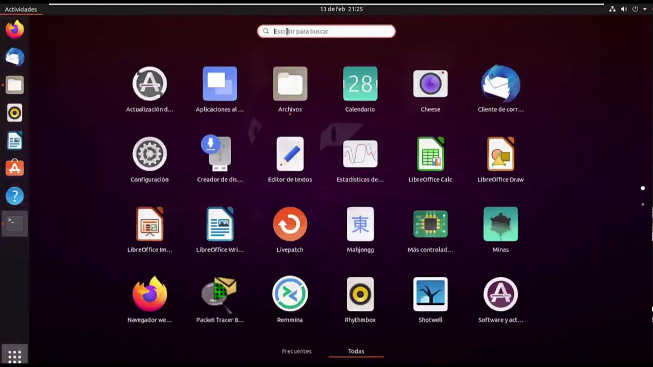
Task: Open Files from the dock
Action: click(14, 85)
